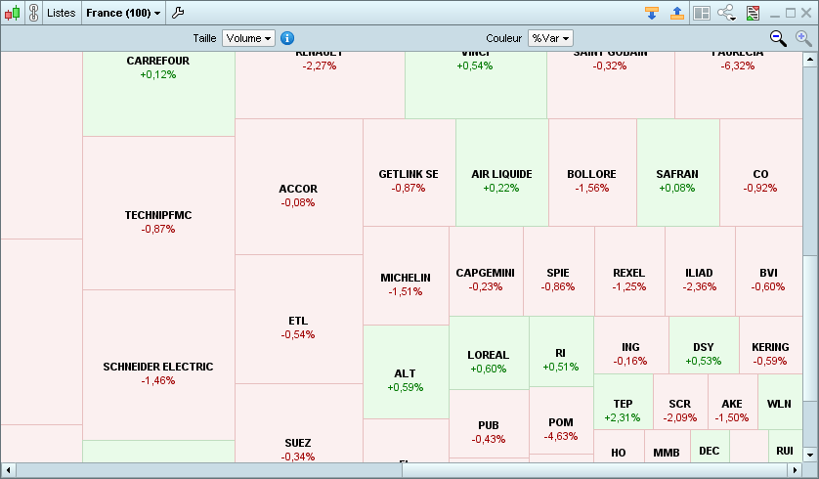Zoom out with the minus magnifier
Screen dimensions: 819x479
point(778,38)
